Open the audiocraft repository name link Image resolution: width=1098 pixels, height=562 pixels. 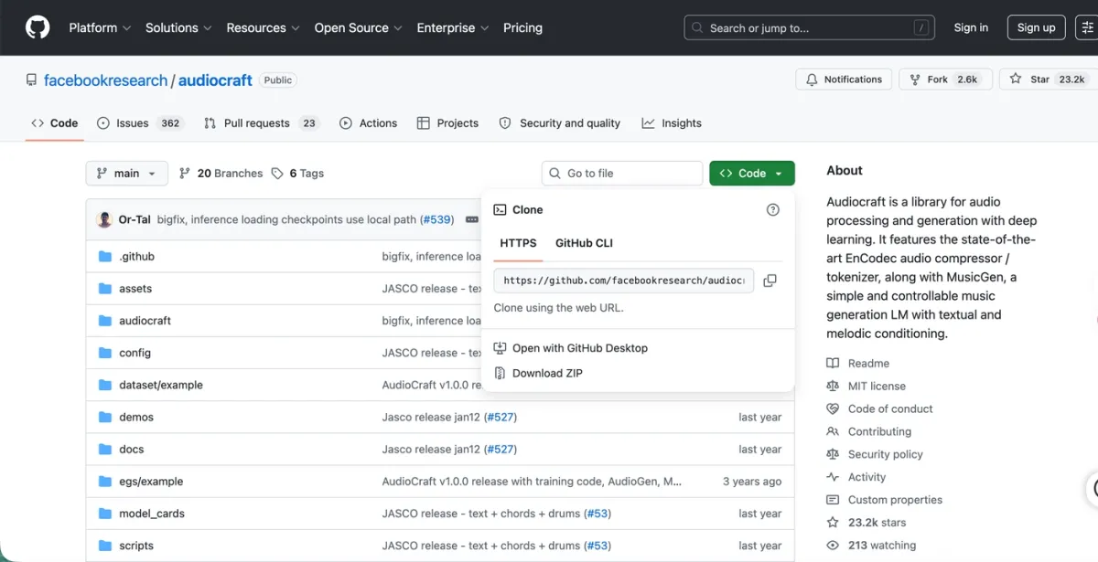pos(215,80)
